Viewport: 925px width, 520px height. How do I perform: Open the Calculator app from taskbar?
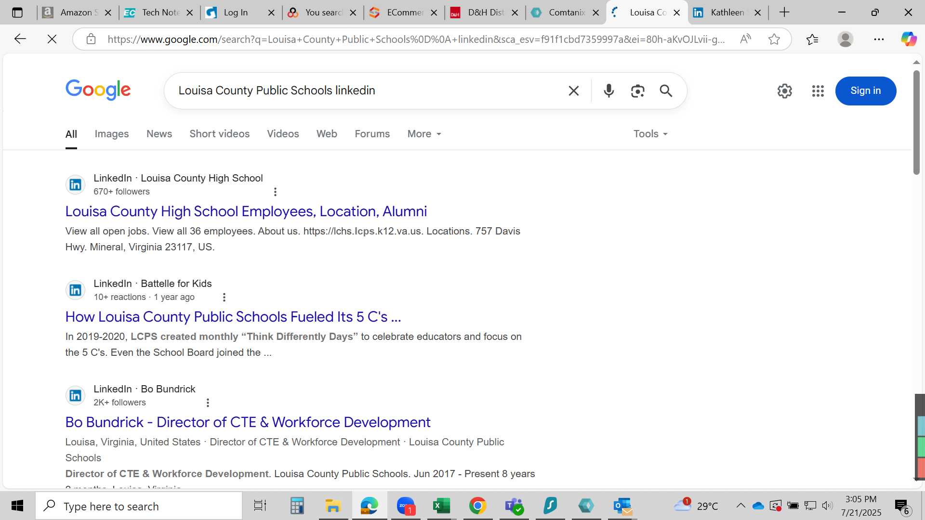[x=297, y=506]
